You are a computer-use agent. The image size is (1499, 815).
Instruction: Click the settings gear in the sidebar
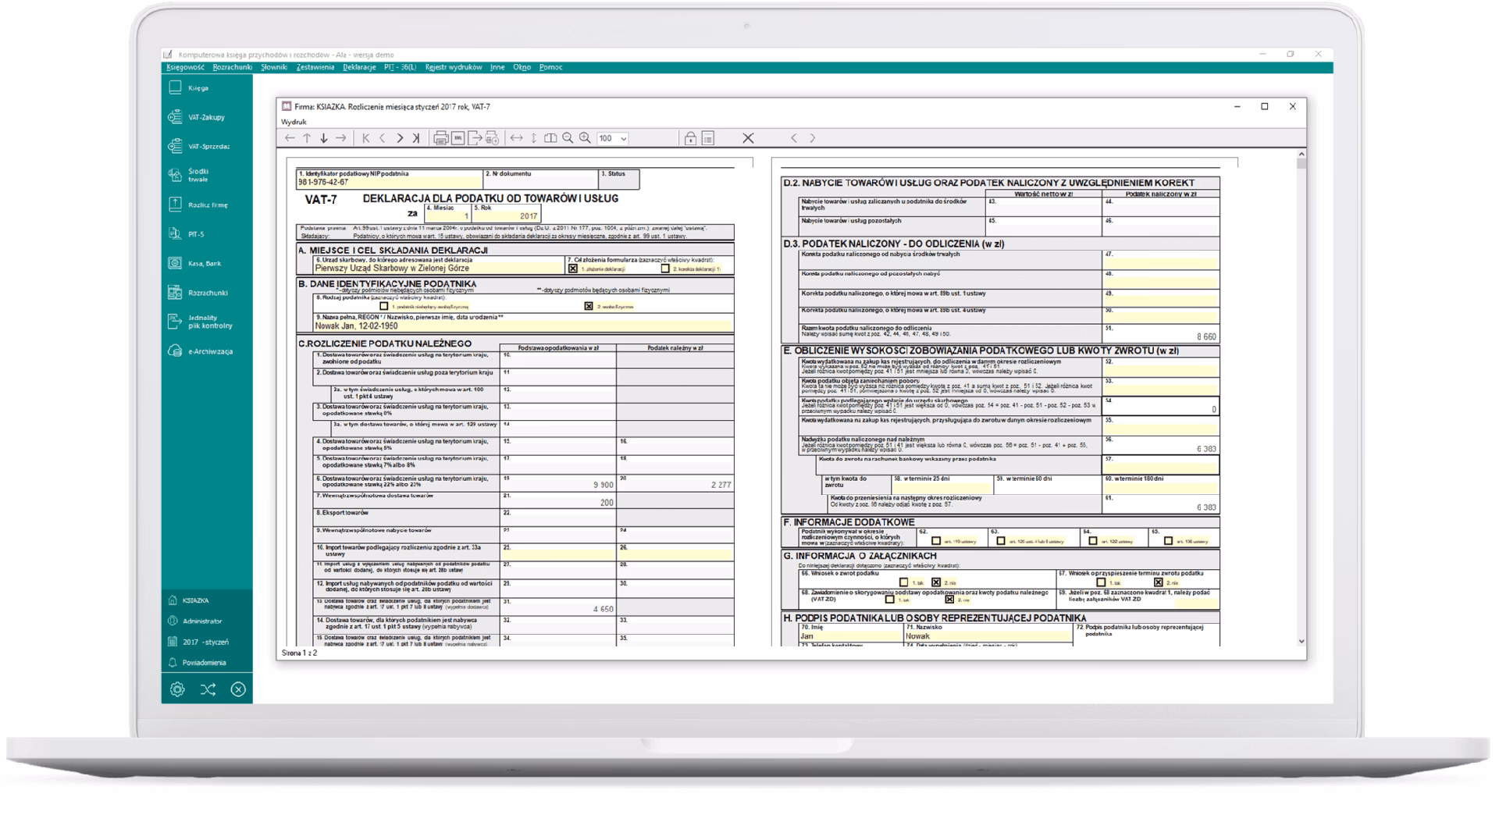tap(177, 689)
